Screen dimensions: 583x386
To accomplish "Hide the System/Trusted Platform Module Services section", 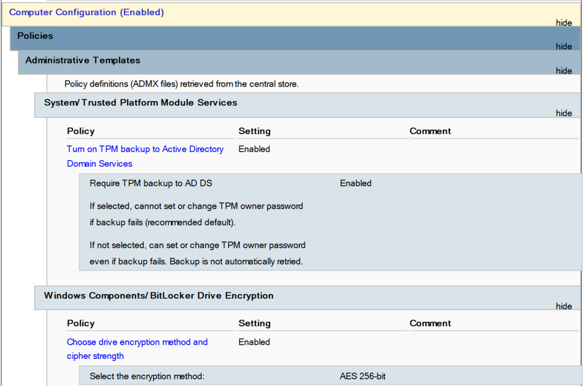I will [563, 113].
